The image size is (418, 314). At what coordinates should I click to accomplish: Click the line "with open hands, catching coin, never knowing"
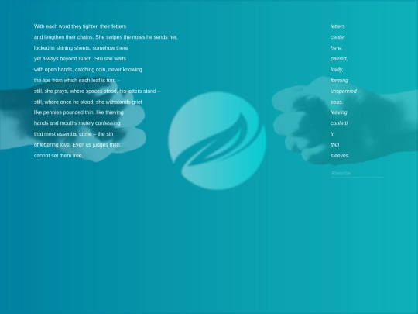pyautogui.click(x=87, y=70)
